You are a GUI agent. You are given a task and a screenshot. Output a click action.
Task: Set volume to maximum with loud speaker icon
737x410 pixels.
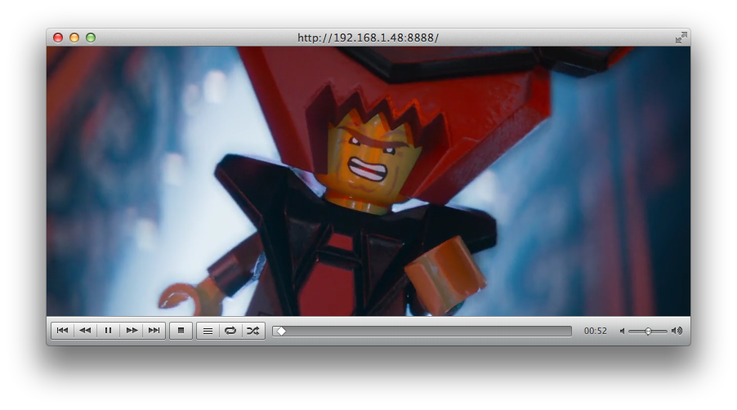pos(677,331)
